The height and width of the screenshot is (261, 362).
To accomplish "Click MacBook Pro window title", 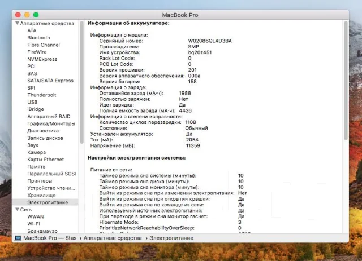I will point(180,15).
